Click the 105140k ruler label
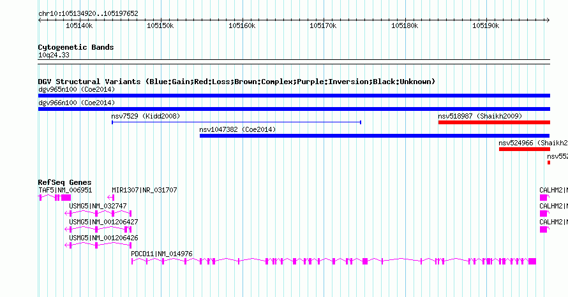The width and height of the screenshot is (568, 297). click(x=79, y=25)
